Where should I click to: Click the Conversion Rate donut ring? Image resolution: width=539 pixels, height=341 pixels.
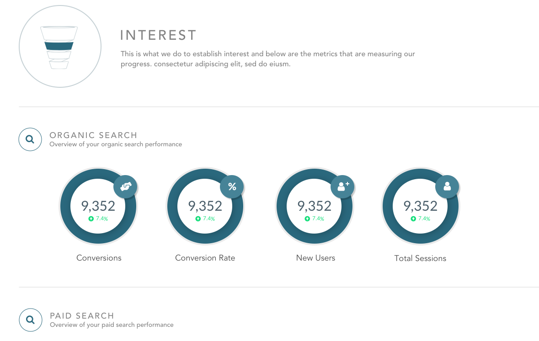175,229
